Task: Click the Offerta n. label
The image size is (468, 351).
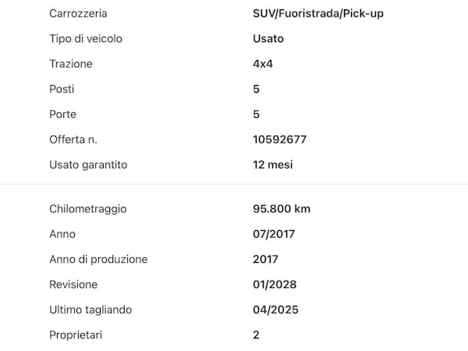Action: (x=75, y=140)
